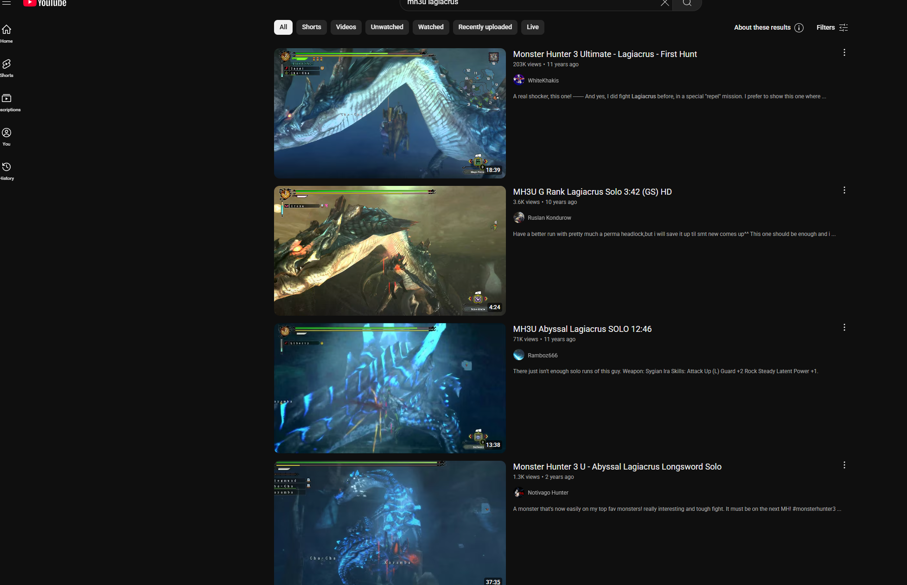Open Subscriptions in the sidebar
The image size is (907, 585).
(x=9, y=102)
